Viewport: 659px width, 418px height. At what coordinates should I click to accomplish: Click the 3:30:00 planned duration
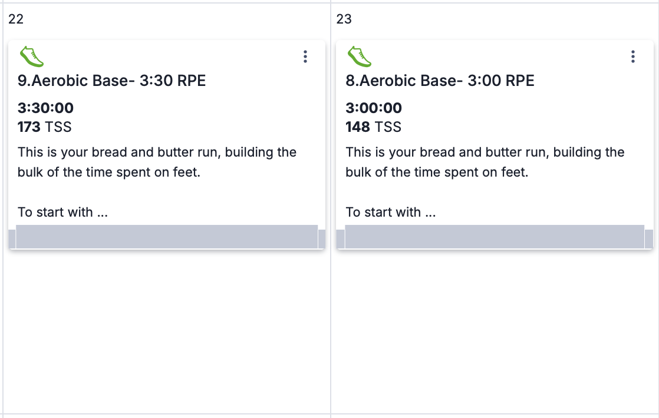click(x=46, y=108)
